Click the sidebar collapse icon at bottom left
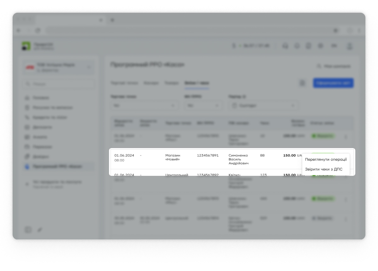Viewport: 378px width, 271px height. pos(28,230)
